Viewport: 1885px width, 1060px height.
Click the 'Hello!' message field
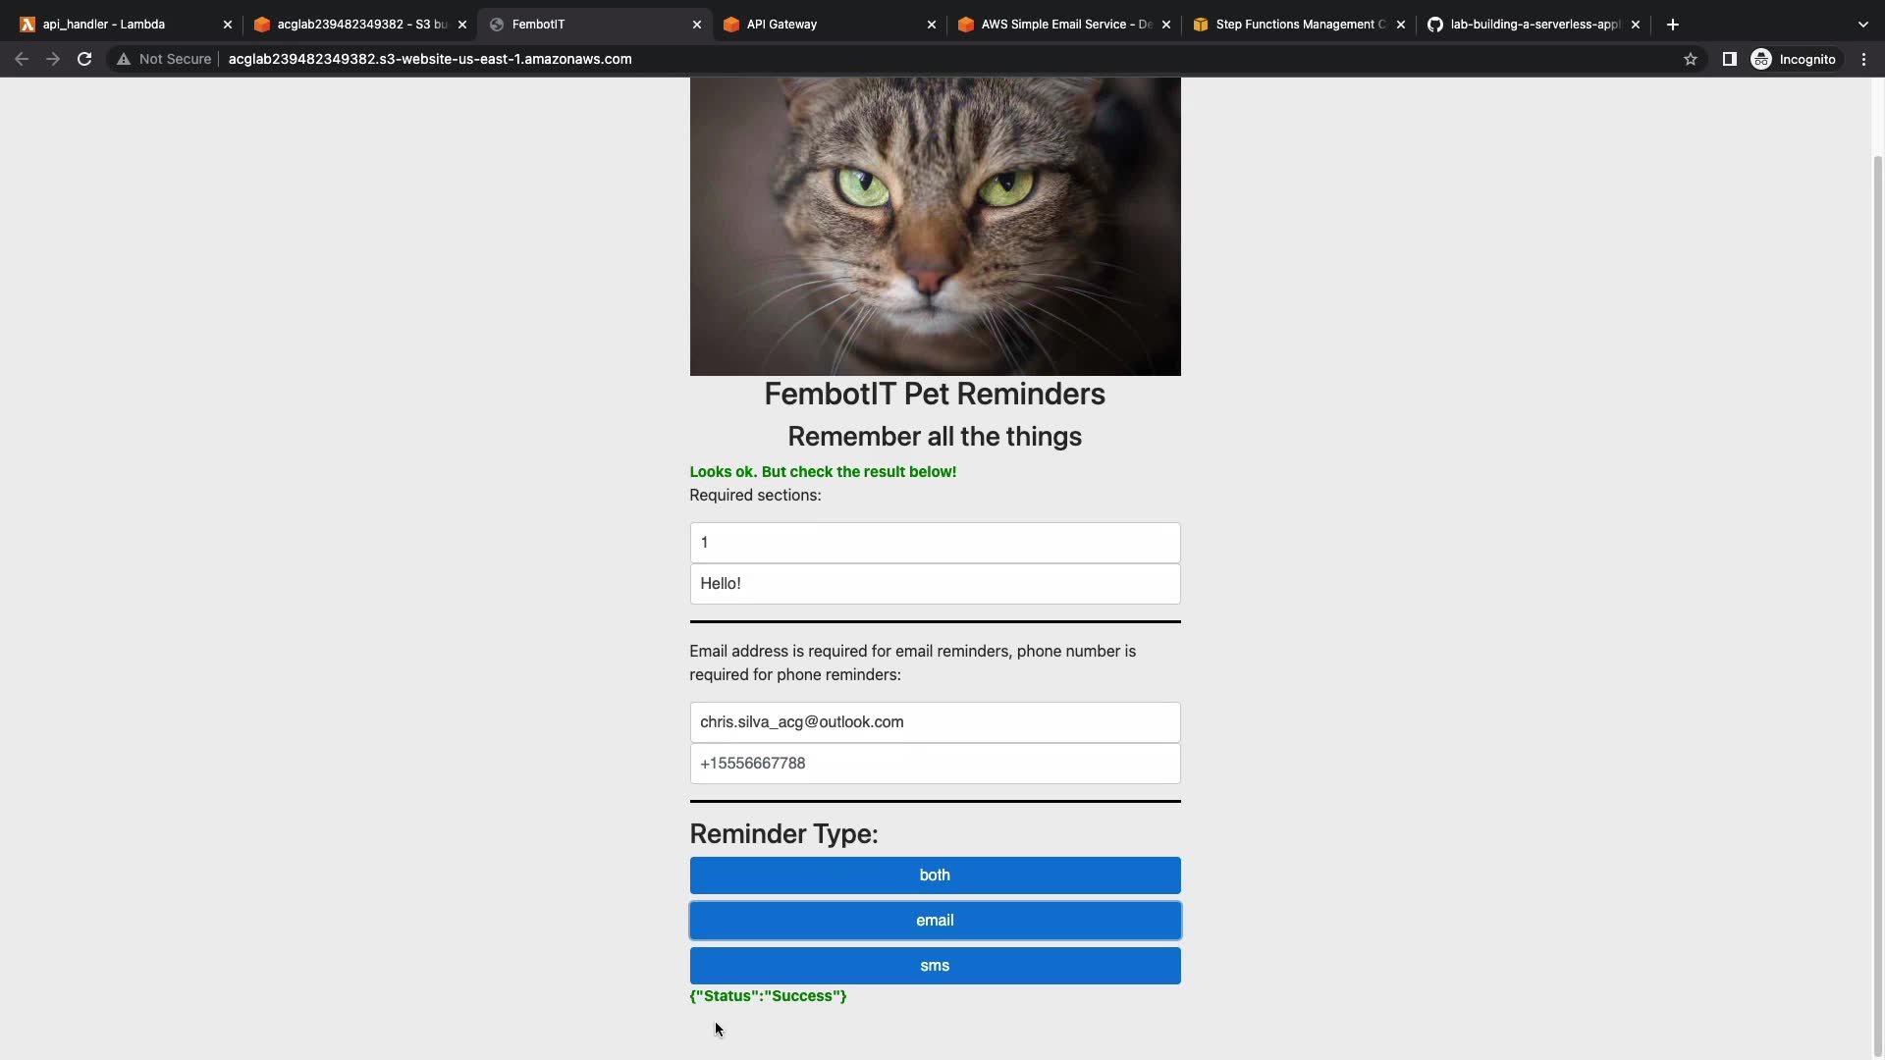935,584
